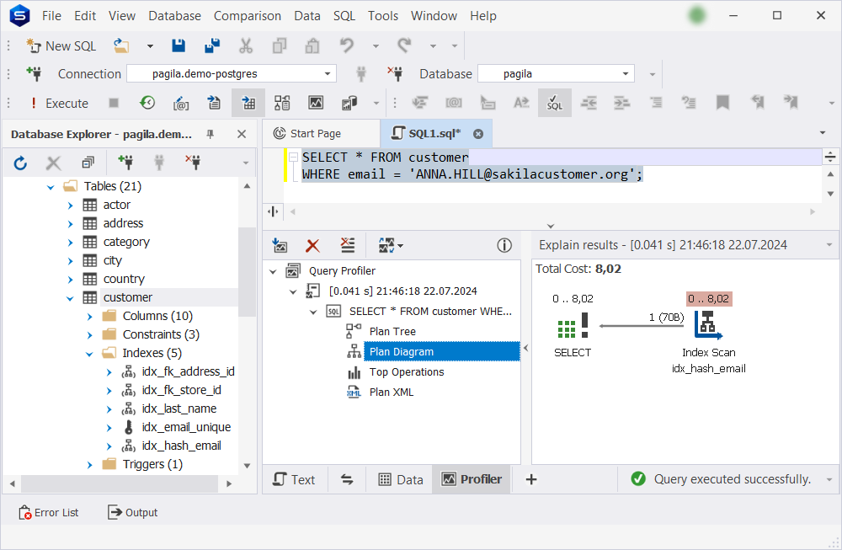Click the New SQL toolbar button
Viewport: 842px width, 550px height.
point(61,46)
